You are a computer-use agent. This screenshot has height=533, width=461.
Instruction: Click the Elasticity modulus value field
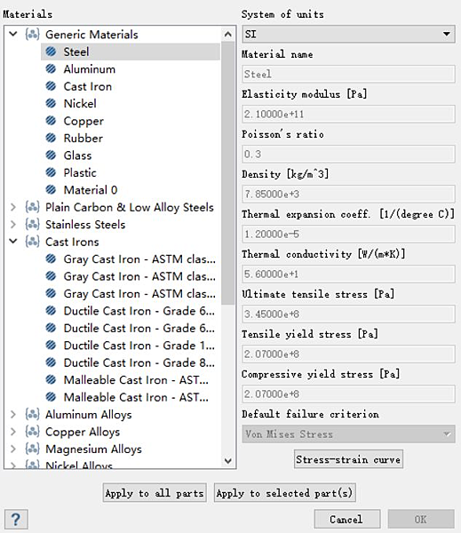(x=348, y=114)
